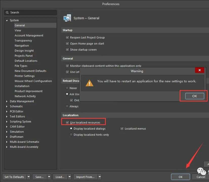209x182 pixels.
Task: Close the Warning dialog with red X
Action: tap(200, 70)
